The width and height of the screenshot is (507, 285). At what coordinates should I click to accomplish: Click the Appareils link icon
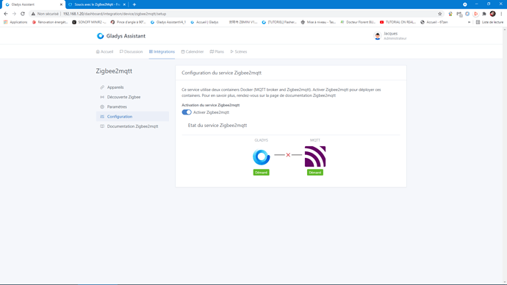102,87
